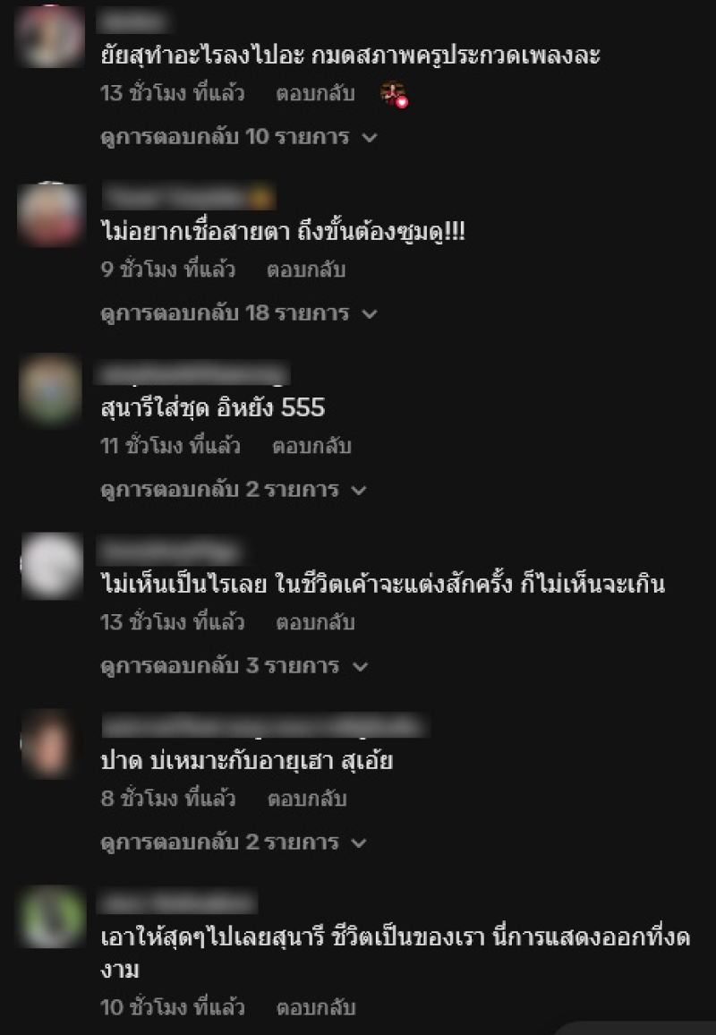Expand the 18 replies thread
The width and height of the screenshot is (716, 1035).
[239, 312]
